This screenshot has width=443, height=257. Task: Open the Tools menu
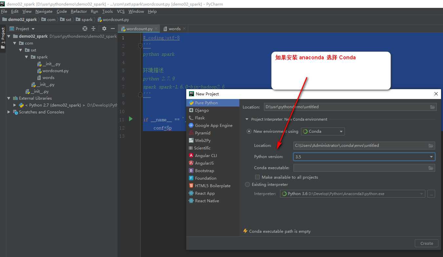108,11
